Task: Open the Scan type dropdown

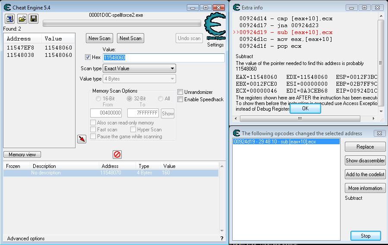Action: [x=139, y=68]
